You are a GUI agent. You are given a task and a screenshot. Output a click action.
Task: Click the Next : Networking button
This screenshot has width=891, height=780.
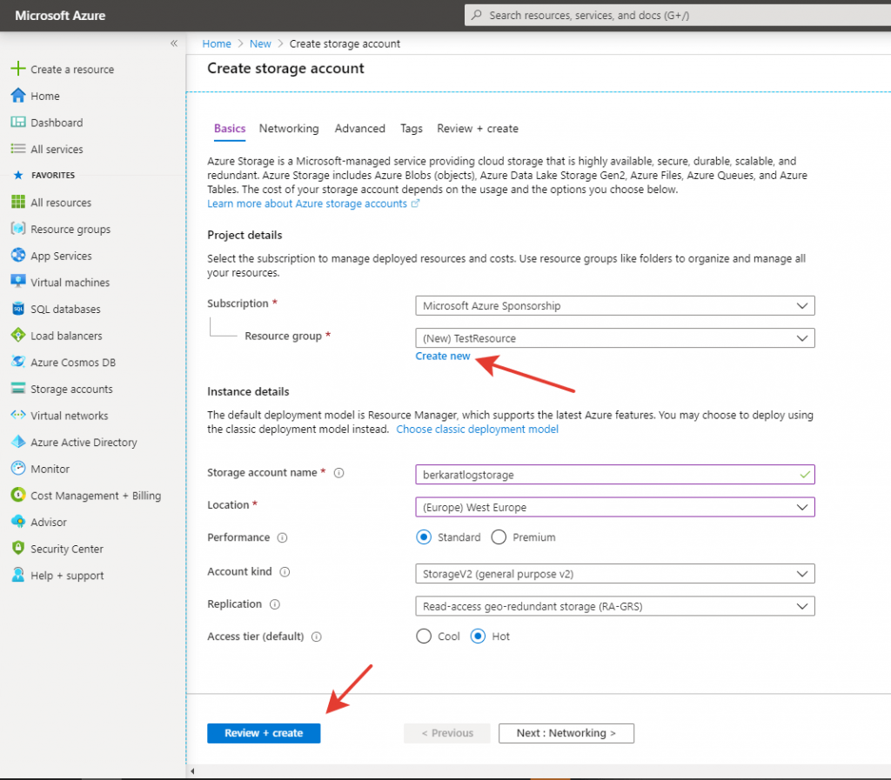[x=566, y=733]
